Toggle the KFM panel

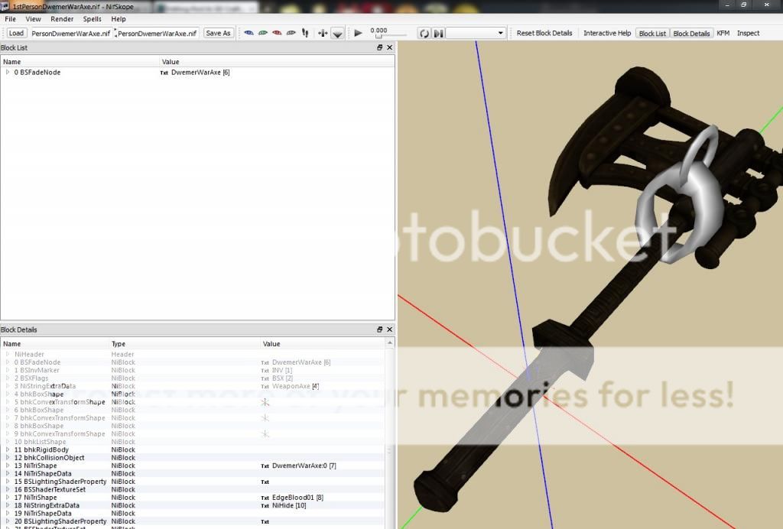pyautogui.click(x=723, y=33)
